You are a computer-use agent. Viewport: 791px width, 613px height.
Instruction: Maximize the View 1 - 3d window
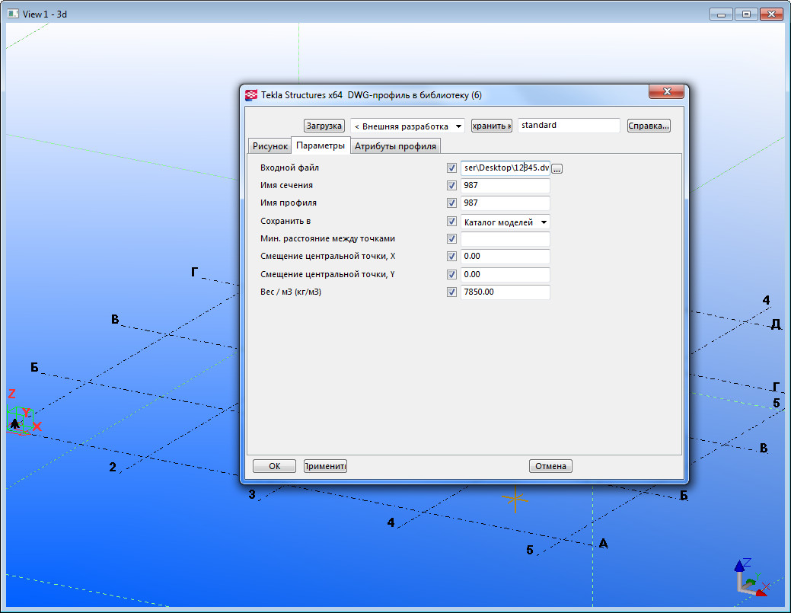tap(745, 14)
